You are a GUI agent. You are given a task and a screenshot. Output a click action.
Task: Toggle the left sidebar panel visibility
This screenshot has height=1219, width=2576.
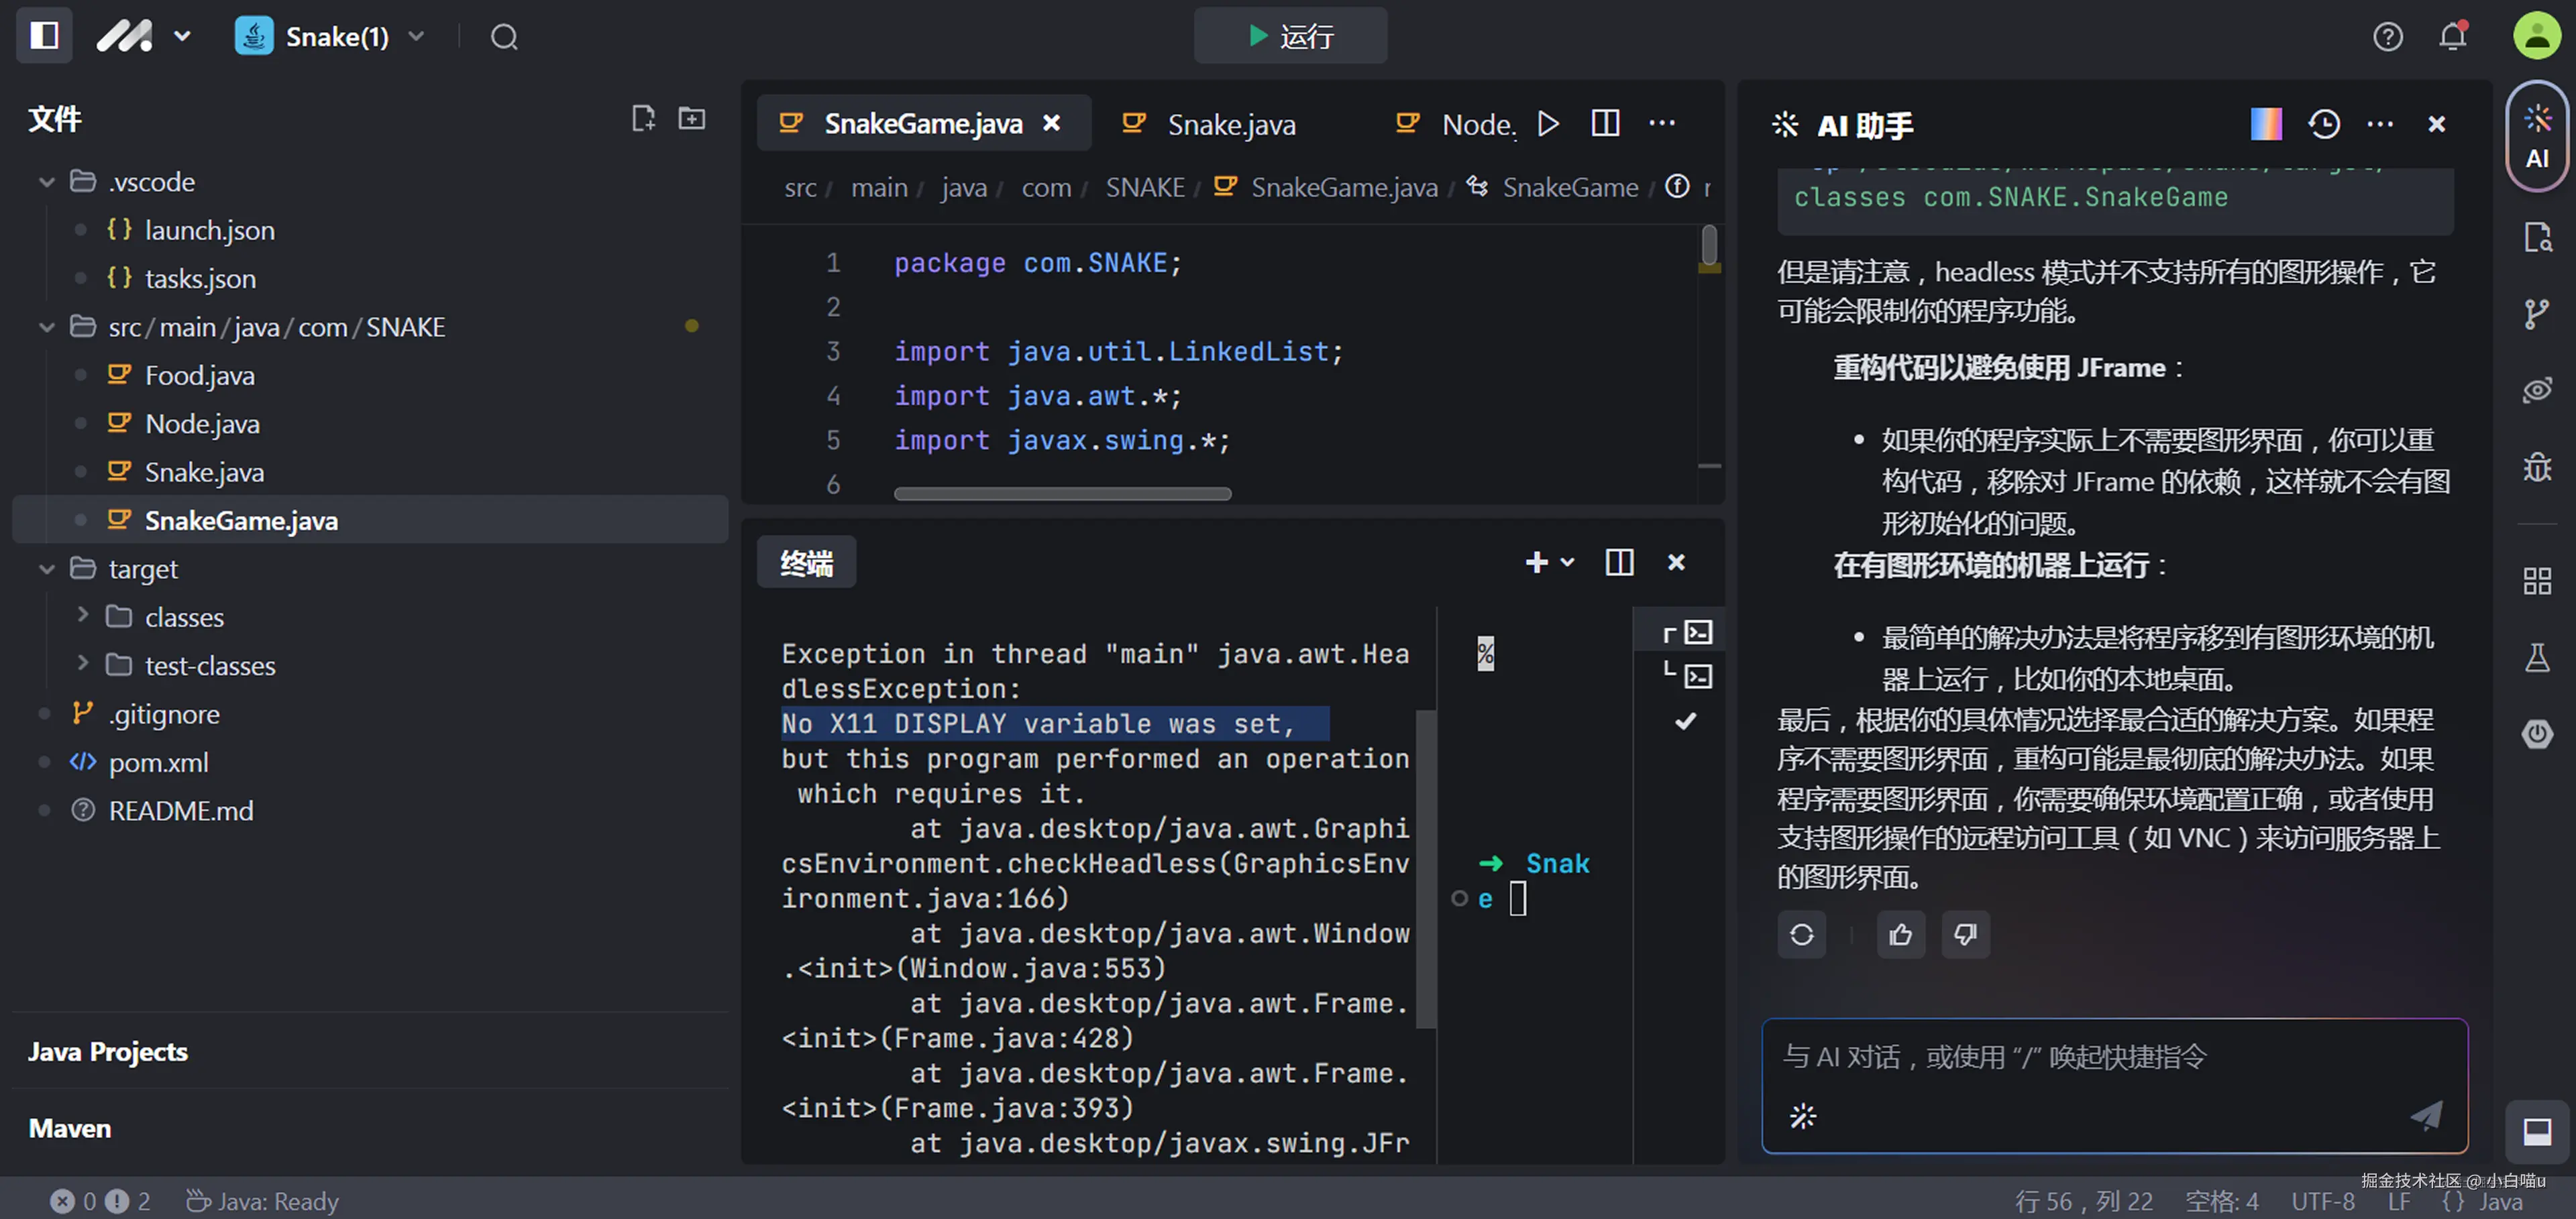point(44,37)
